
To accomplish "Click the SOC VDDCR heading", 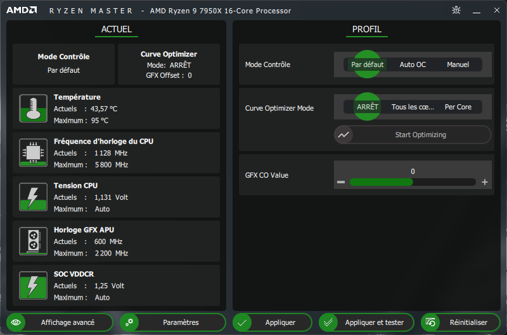I will pos(74,274).
